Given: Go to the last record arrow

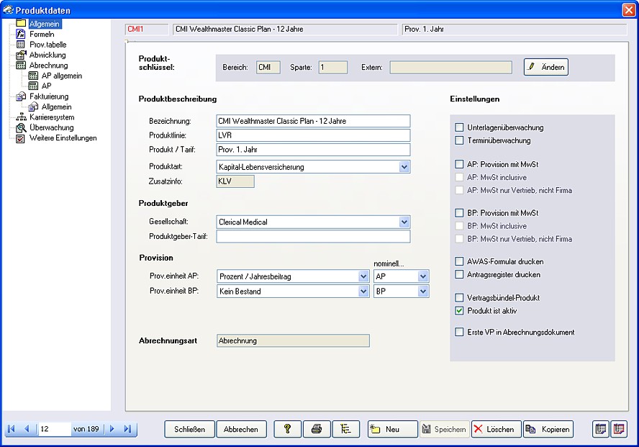Looking at the screenshot, I should pyautogui.click(x=127, y=429).
